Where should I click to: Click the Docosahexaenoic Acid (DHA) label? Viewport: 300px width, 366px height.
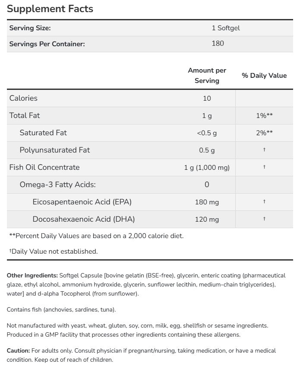(84, 219)
